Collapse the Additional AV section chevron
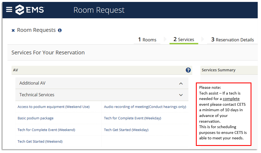This screenshot has width=261, height=153. click(181, 83)
